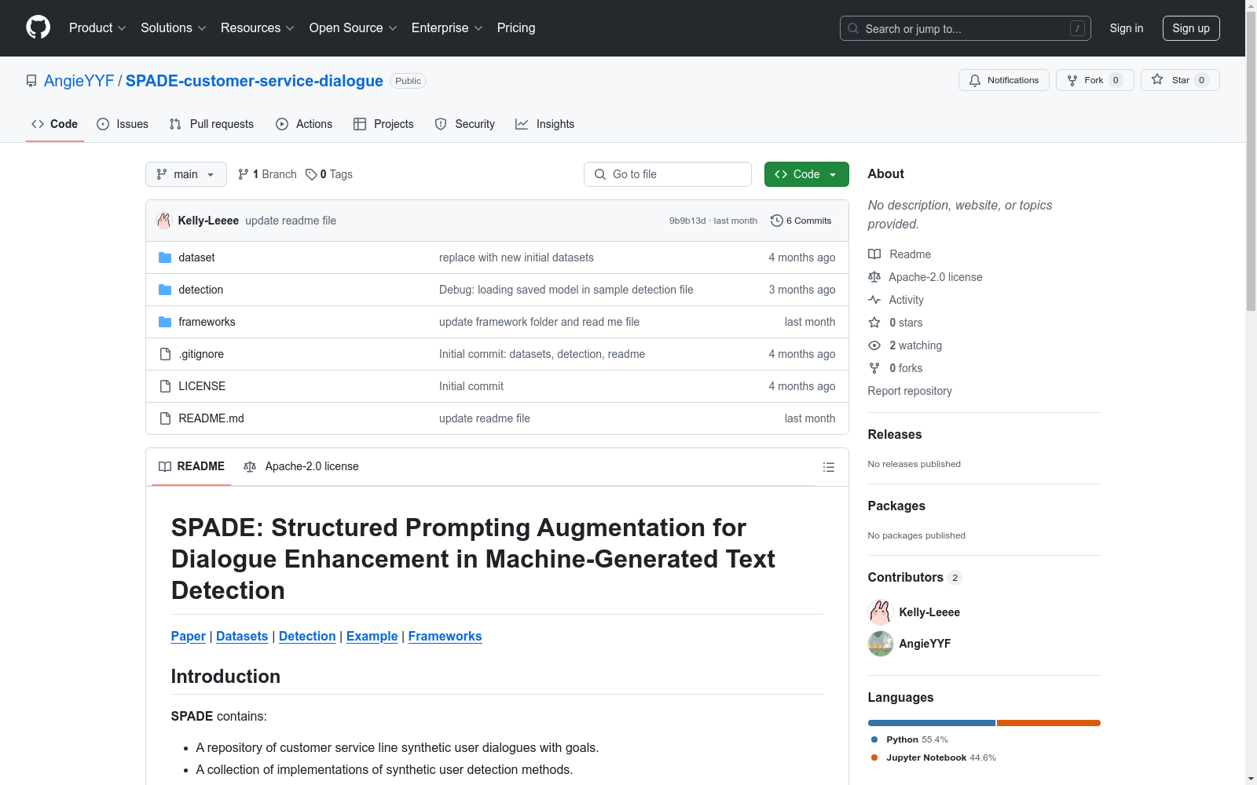1257x785 pixels.
Task: Switch to the Actions tab
Action: [304, 124]
